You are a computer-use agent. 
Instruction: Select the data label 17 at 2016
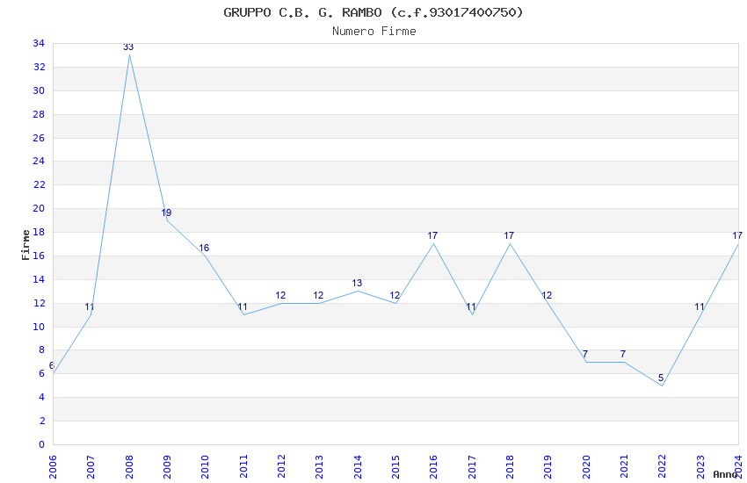tap(432, 235)
